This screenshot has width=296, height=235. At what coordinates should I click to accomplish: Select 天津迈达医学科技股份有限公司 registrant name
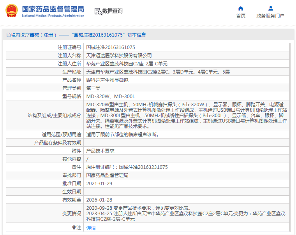[x=119, y=56]
